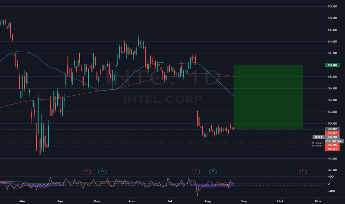Click the Nov label on time axis
This screenshot has width=345, height=204.
(x=318, y=201)
